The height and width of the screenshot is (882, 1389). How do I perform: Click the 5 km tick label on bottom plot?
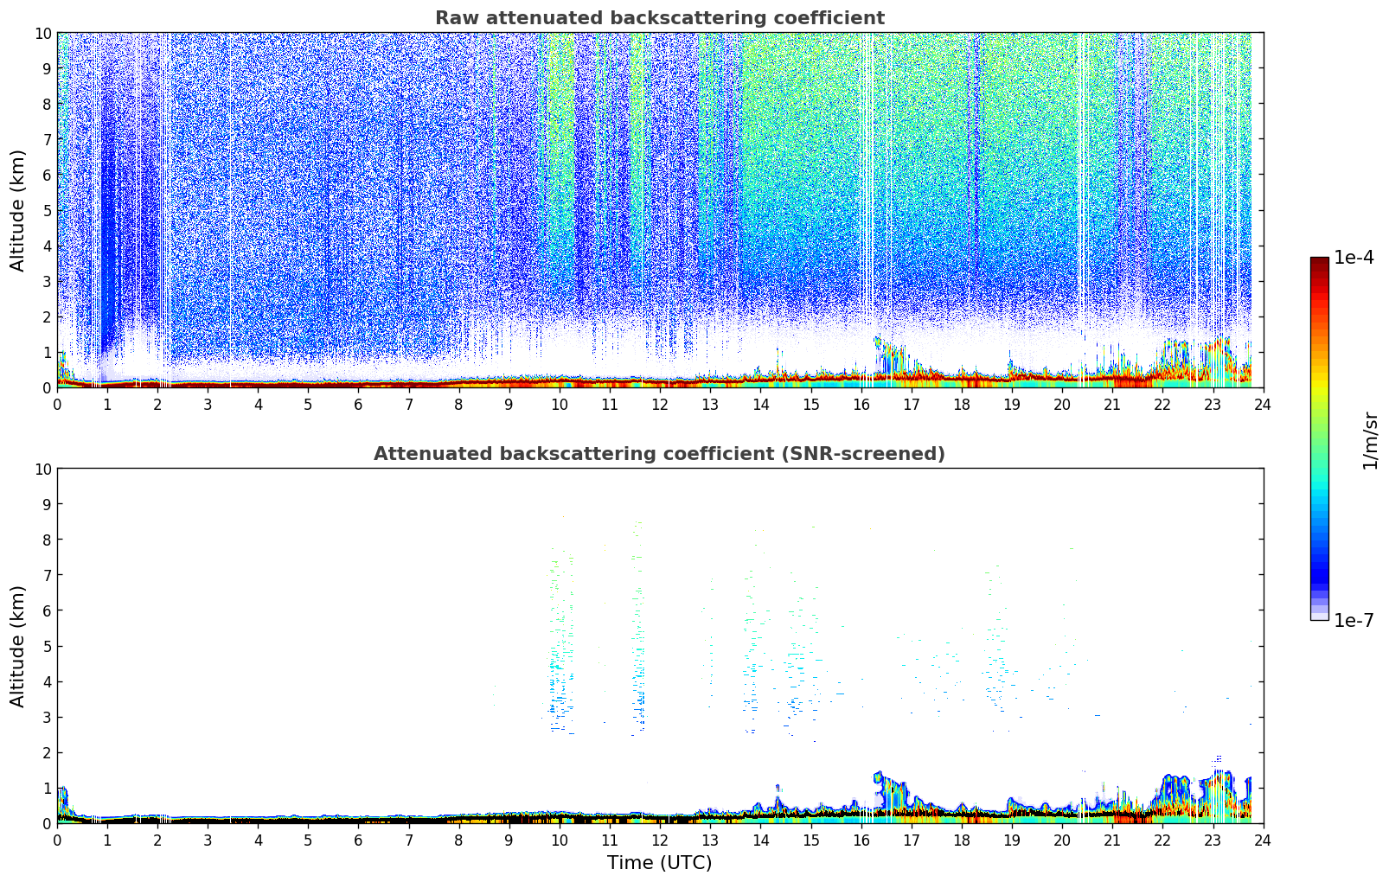[x=46, y=646]
